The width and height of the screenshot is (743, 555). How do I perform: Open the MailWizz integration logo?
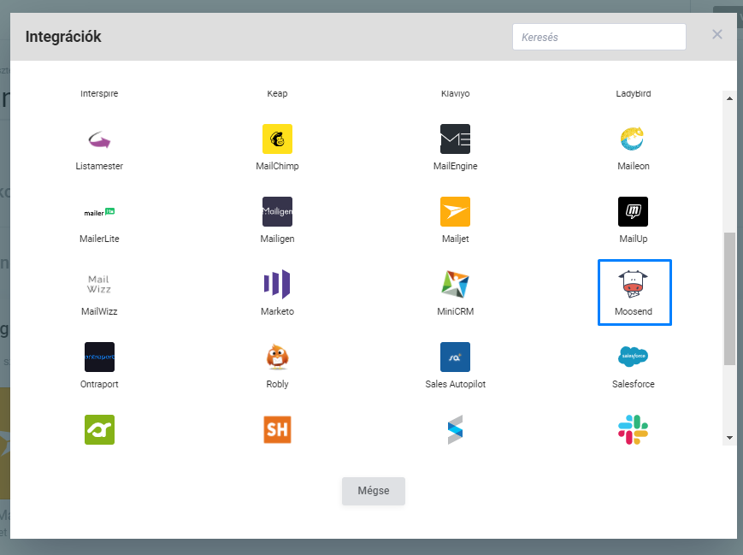[99, 285]
